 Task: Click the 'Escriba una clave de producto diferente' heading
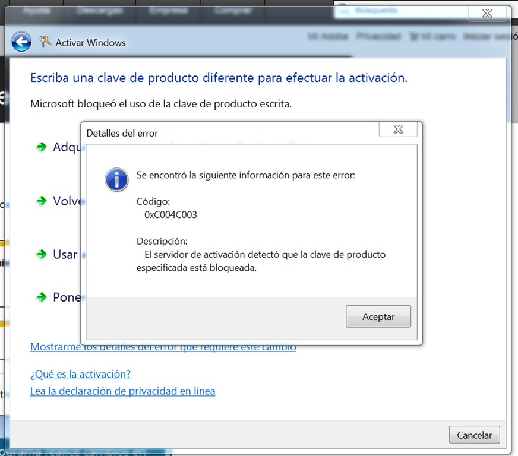point(219,78)
